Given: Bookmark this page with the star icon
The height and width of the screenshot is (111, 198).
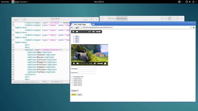Looking at the screenshot, I should [x=191, y=27].
